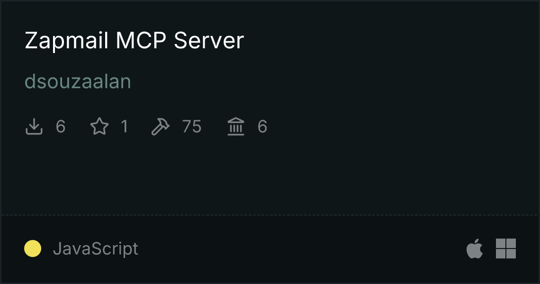Screen dimensions: 540x284
Task: Click the MCP text in the heading
Action: [141, 41]
